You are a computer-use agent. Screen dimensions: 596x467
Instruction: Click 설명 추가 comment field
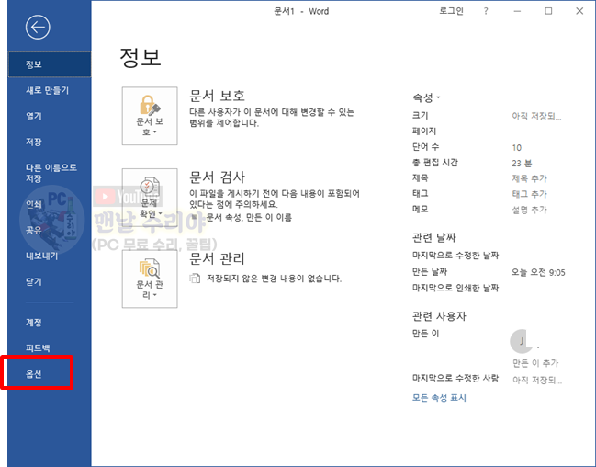coord(530,210)
